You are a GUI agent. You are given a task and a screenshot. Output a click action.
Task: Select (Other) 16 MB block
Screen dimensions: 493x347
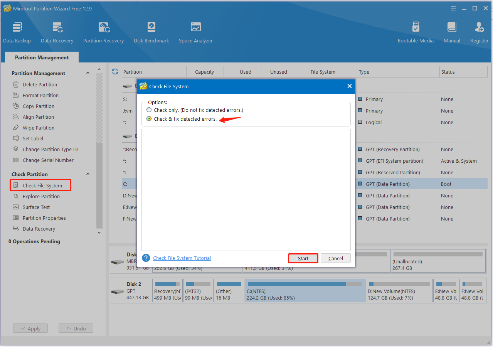[229, 291]
